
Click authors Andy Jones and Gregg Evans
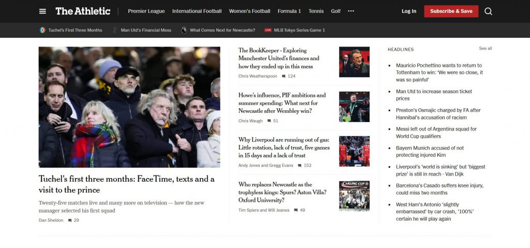click(x=266, y=166)
